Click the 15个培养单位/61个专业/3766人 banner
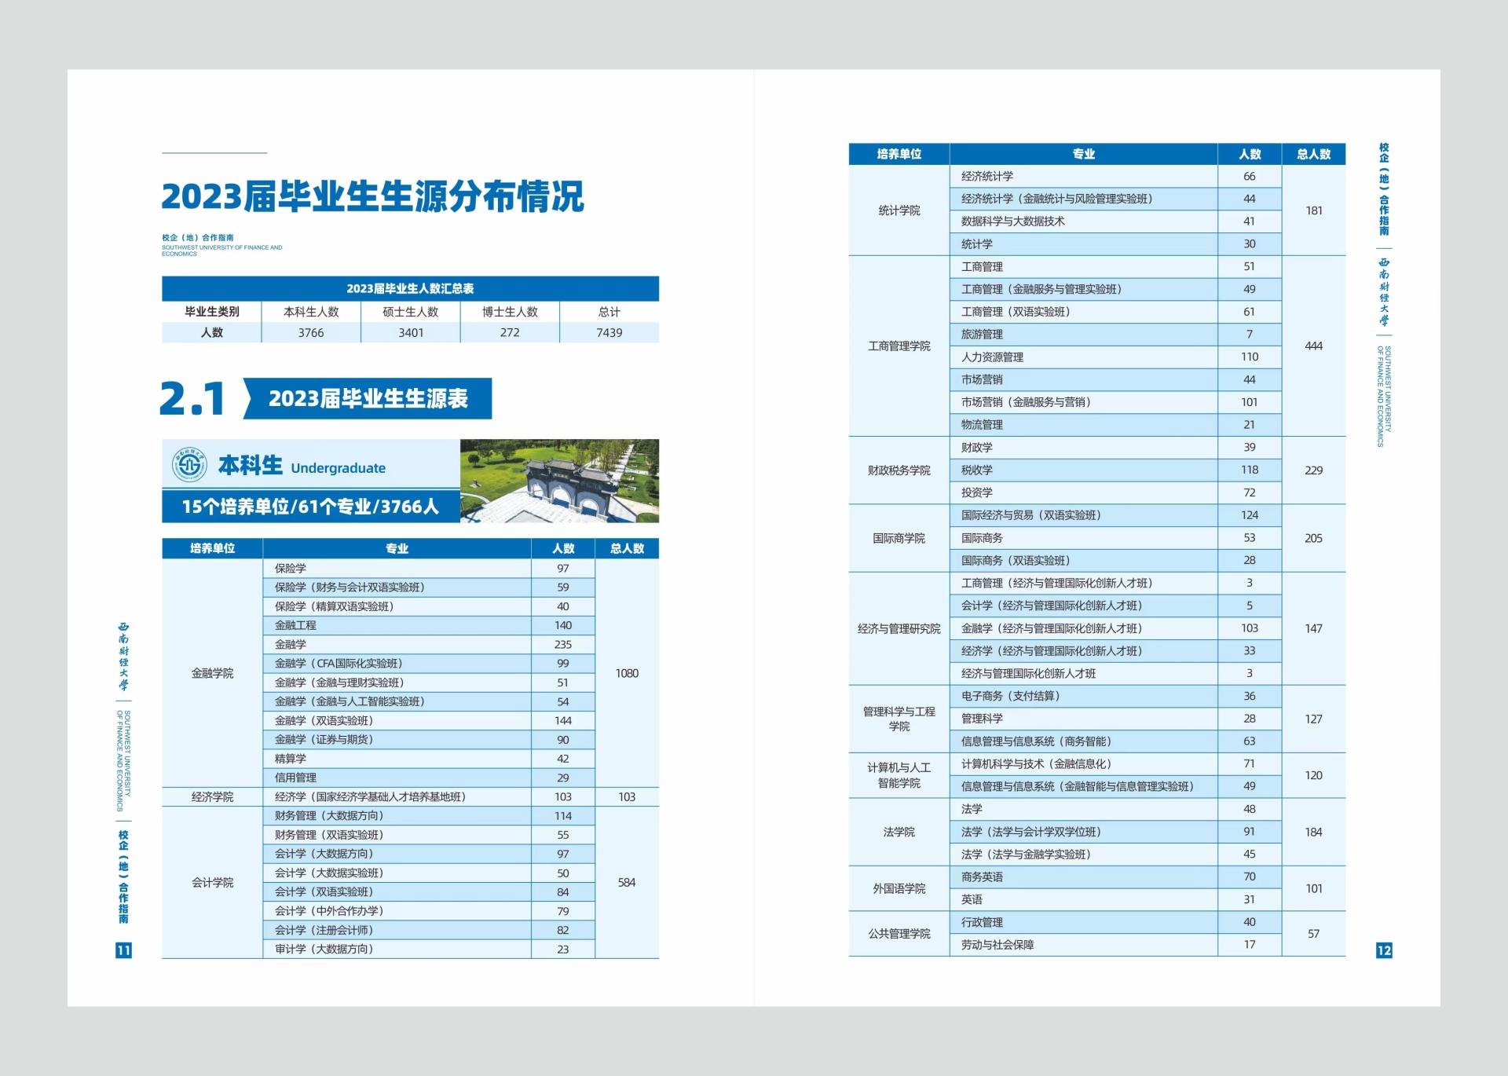Screen dimensions: 1508x1076 (311, 507)
